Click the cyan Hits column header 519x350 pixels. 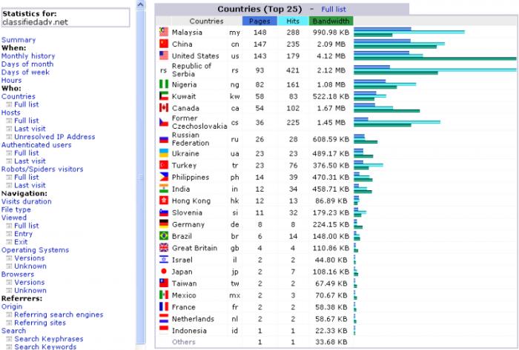[293, 21]
